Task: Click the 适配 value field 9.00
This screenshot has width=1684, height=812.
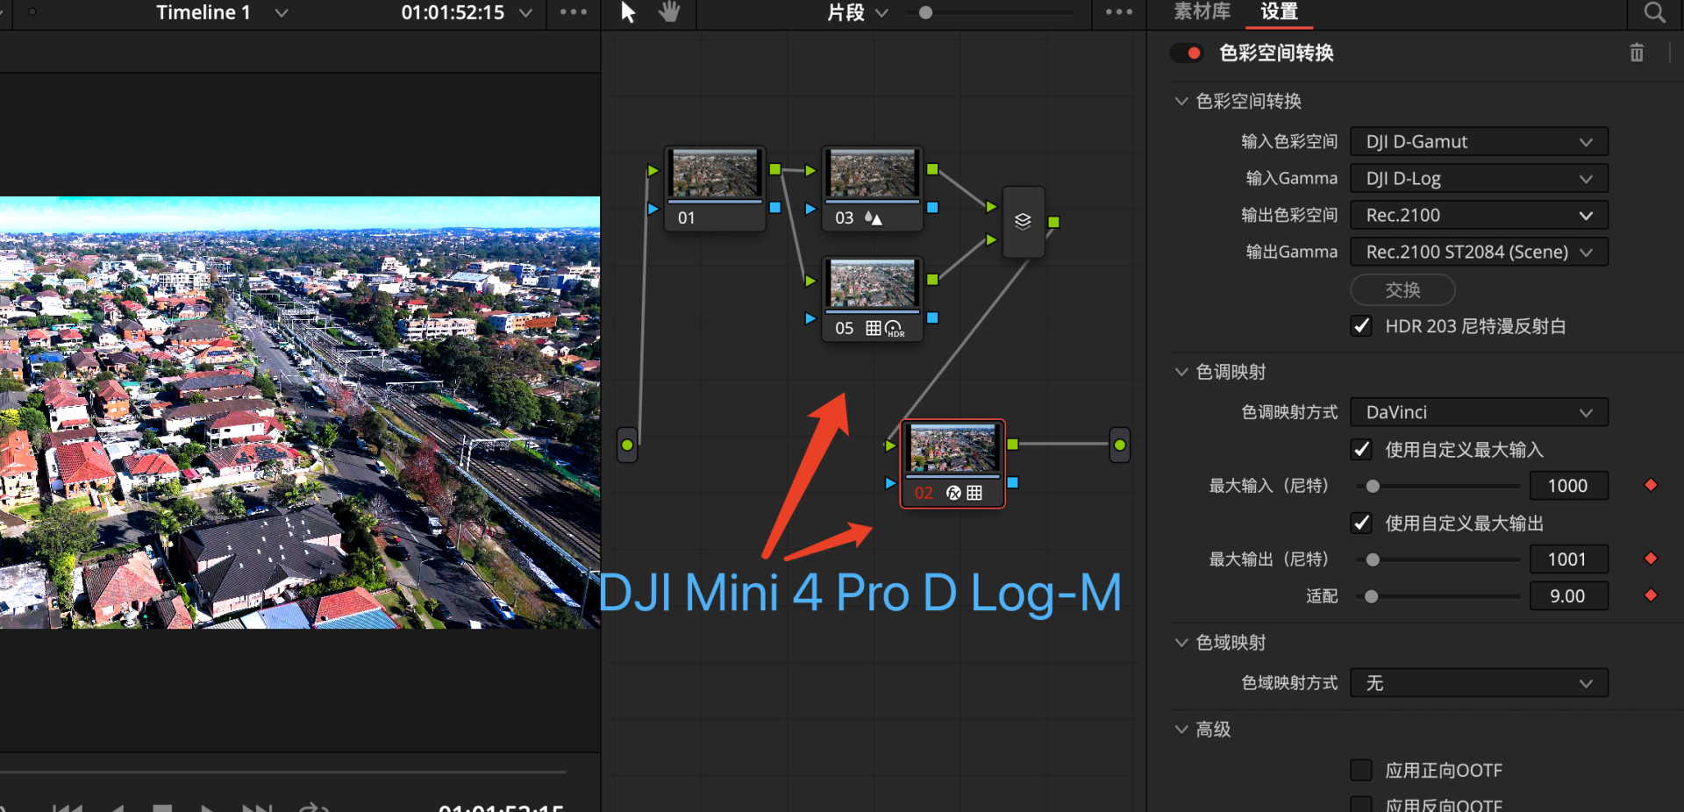Action: [1568, 596]
